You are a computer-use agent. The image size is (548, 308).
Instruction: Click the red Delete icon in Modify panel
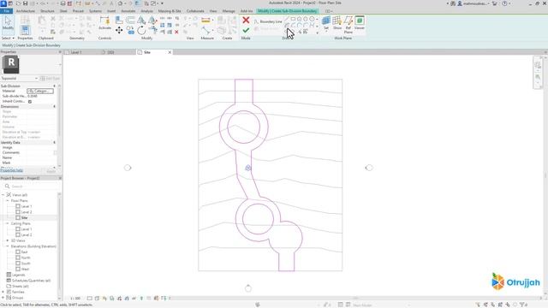tap(177, 32)
